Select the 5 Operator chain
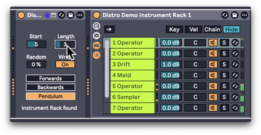 click(x=132, y=86)
